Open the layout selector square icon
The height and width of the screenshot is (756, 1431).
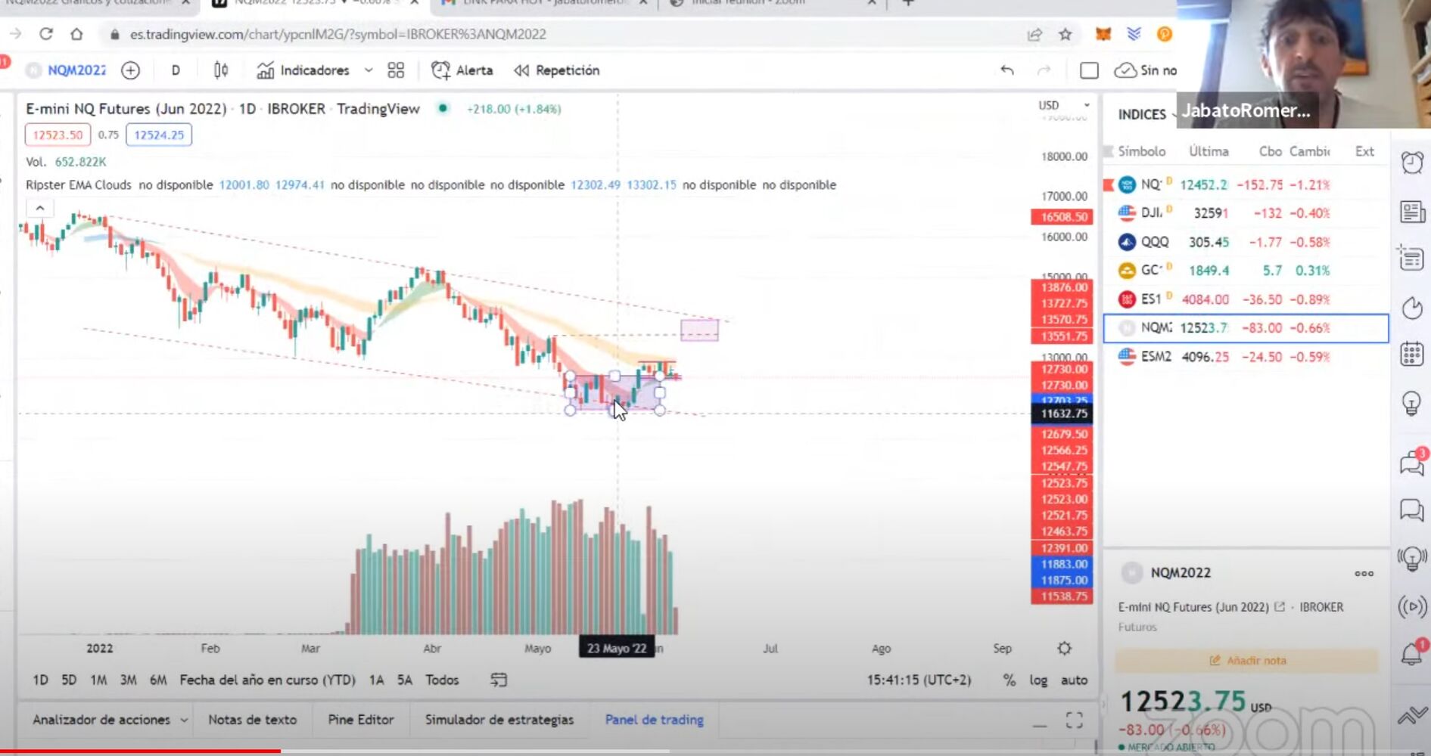[1089, 70]
